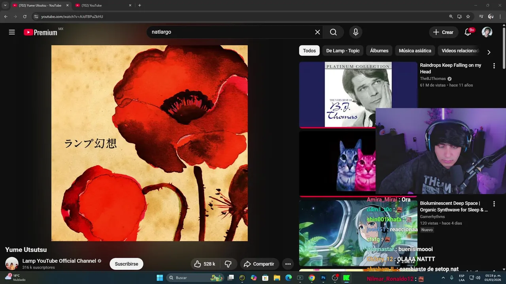Image resolution: width=506 pixels, height=284 pixels.
Task: Open the notifications bell
Action: (468, 32)
